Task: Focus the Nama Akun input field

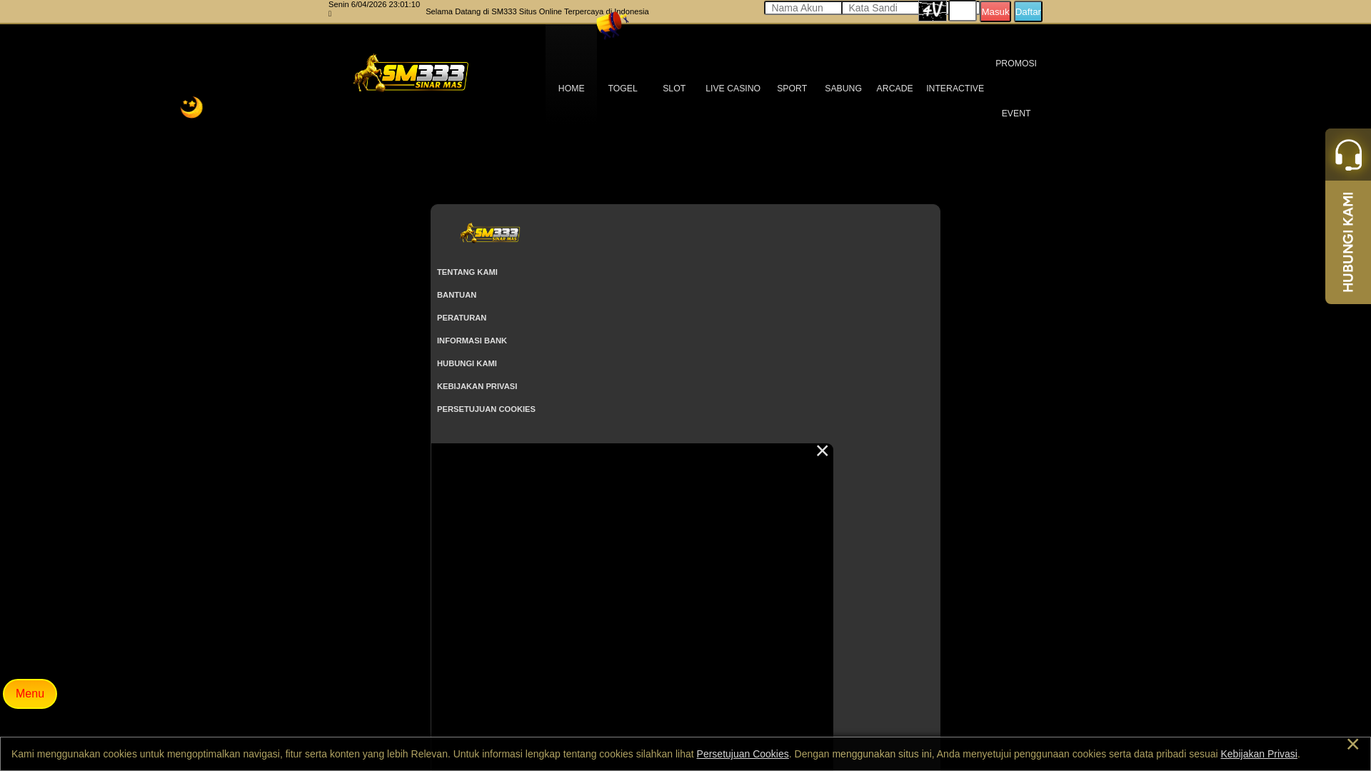Action: coord(803,8)
